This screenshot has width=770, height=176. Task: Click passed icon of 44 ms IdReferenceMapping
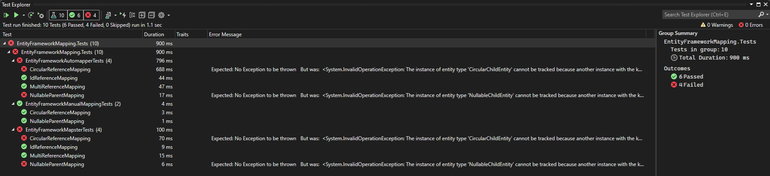pos(24,78)
